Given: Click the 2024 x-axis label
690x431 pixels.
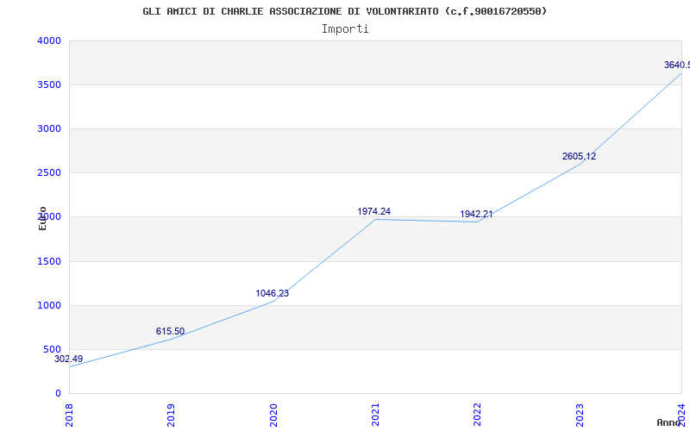Looking at the screenshot, I should point(681,415).
